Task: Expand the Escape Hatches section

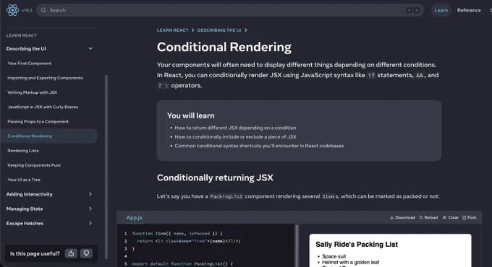Action: (x=50, y=223)
